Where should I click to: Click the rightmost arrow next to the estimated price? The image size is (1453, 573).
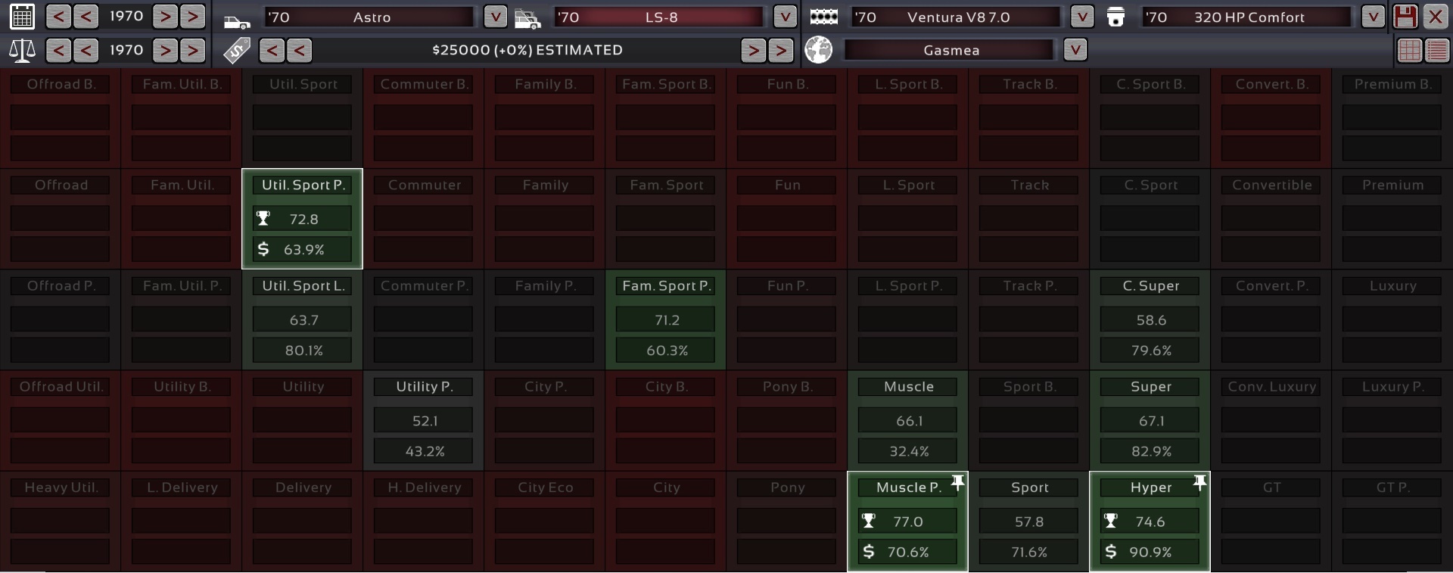tap(780, 51)
